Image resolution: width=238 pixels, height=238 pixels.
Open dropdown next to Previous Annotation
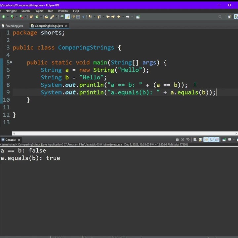pos(103,17)
